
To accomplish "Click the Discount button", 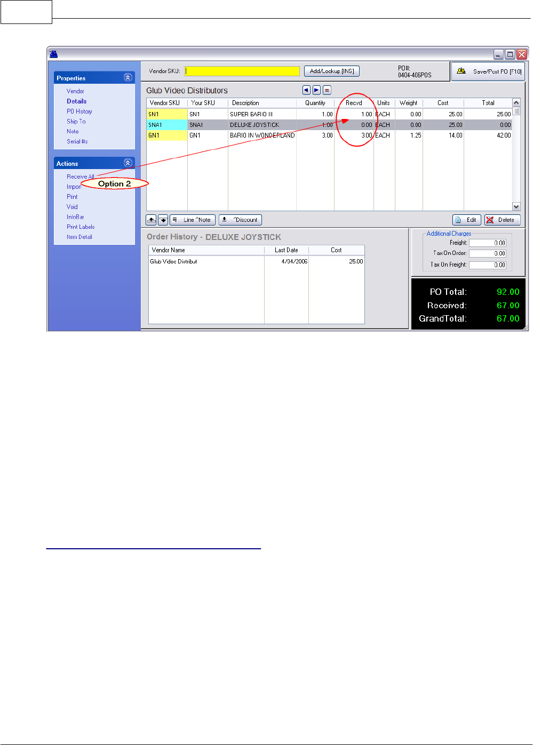I will click(x=240, y=220).
